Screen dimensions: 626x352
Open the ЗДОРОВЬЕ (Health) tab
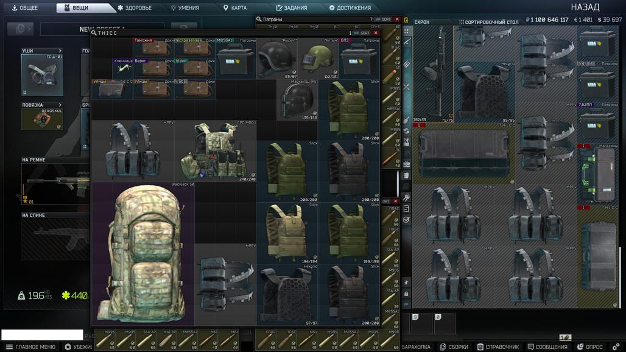(134, 8)
